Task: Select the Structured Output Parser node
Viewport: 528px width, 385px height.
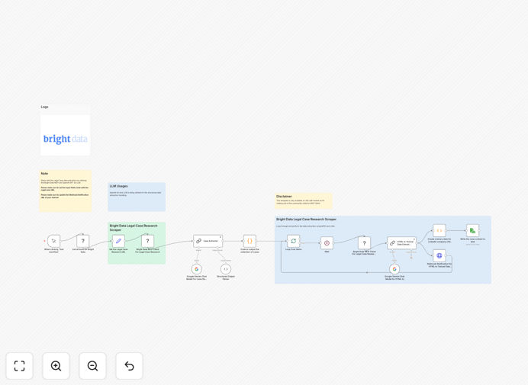Action: 226,269
